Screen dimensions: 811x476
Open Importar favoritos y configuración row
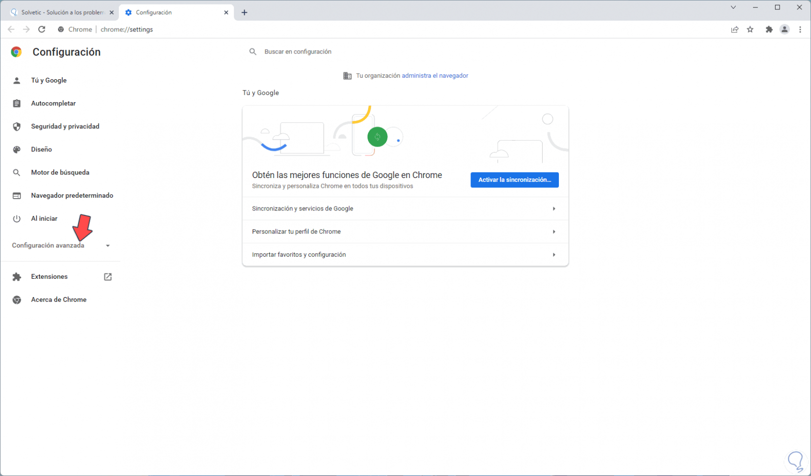coord(405,255)
